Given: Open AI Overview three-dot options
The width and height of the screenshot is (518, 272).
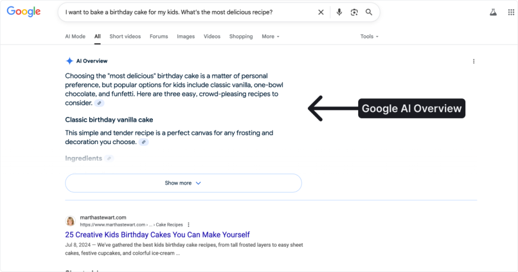Looking at the screenshot, I should 473,61.
